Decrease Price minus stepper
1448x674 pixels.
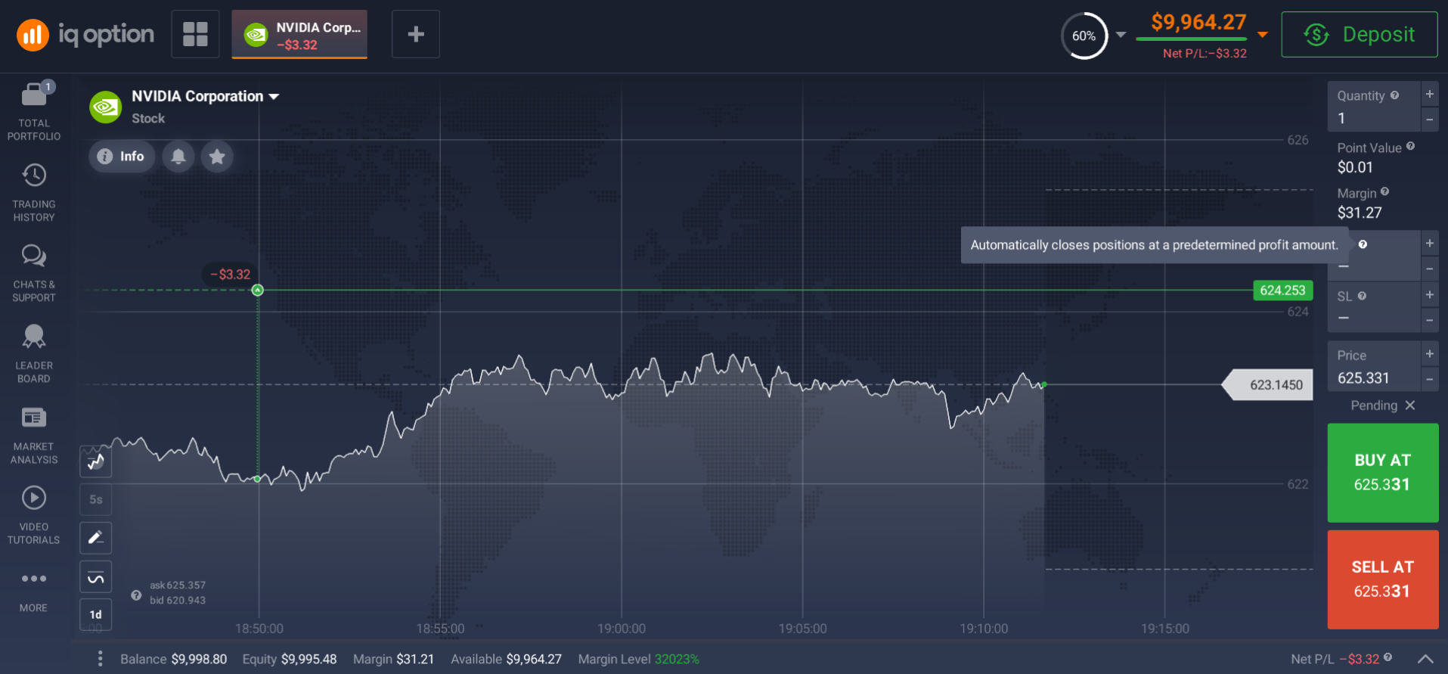click(1430, 379)
